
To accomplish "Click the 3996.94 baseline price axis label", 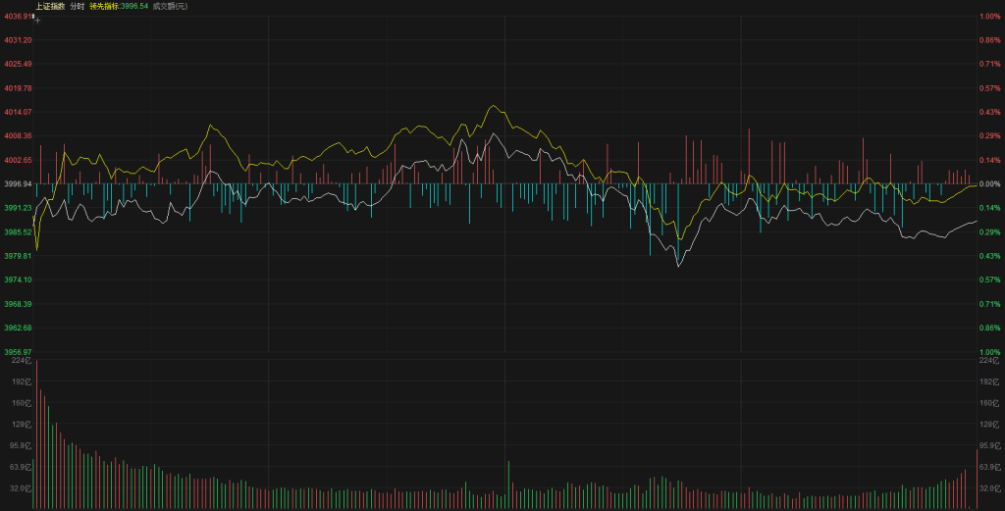I will coord(18,184).
